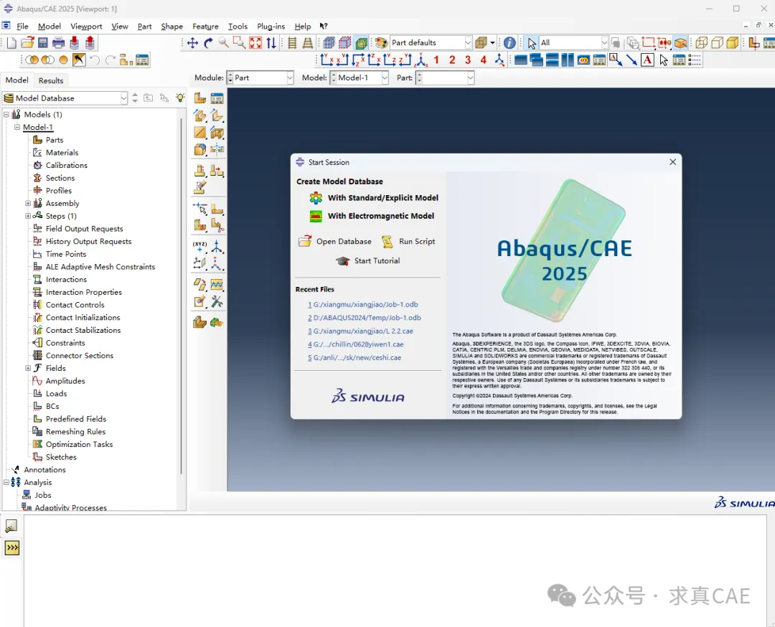Click the Print icon in the toolbar
This screenshot has height=627, width=775.
pos(58,43)
